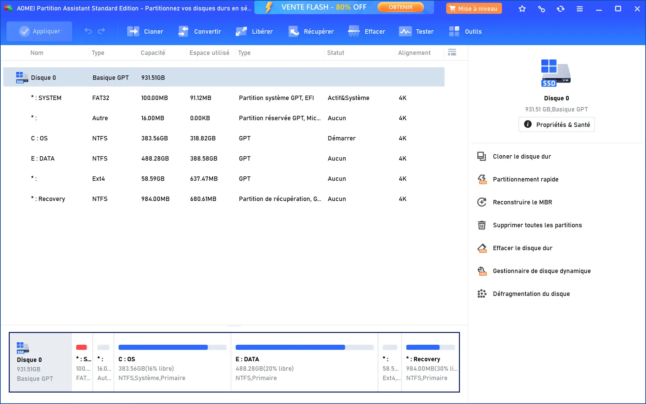
Task: Select the SYSTEM FAT32 partition row
Action: pyautogui.click(x=224, y=98)
